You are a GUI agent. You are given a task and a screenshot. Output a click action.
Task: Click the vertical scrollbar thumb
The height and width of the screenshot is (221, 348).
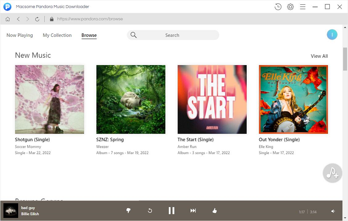tap(345, 59)
